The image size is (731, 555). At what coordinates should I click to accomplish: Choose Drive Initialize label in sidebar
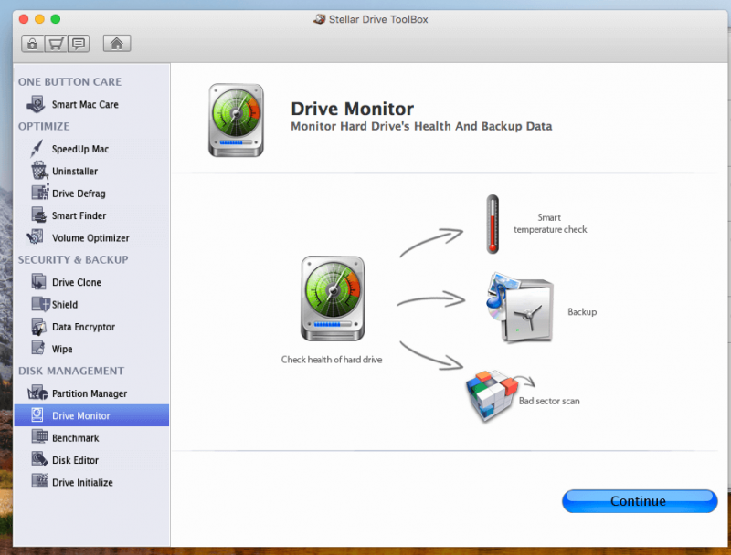[82, 482]
